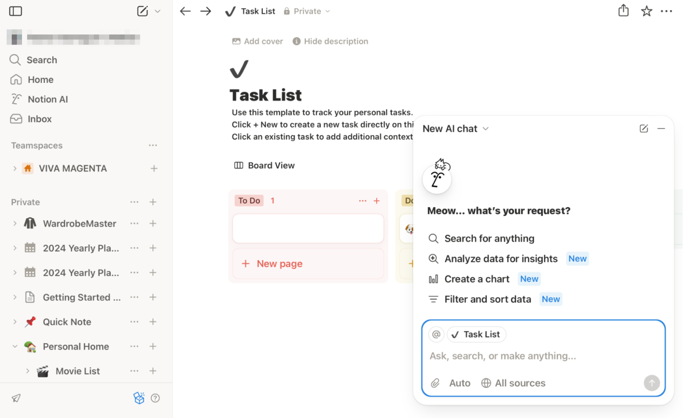This screenshot has width=683, height=418.
Task: Expand the Getting Started page
Action: (15, 297)
